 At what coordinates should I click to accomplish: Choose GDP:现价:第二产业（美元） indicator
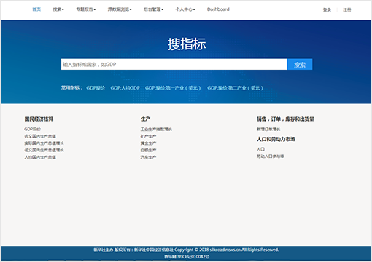click(x=235, y=88)
